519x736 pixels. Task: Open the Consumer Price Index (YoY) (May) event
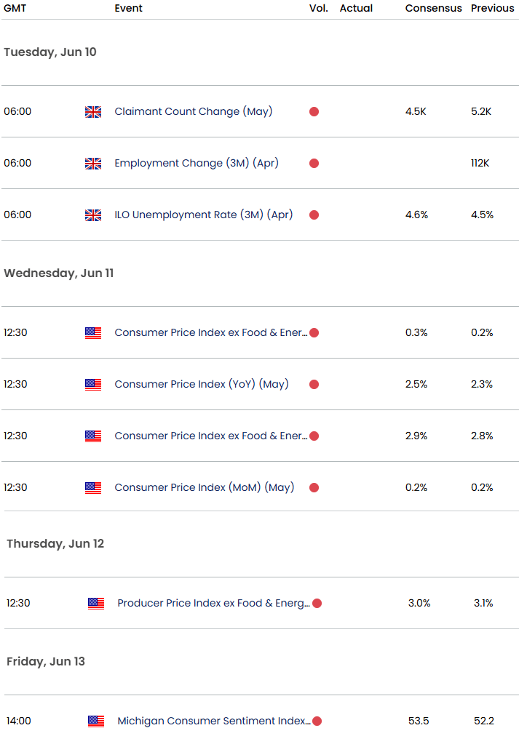(x=201, y=385)
